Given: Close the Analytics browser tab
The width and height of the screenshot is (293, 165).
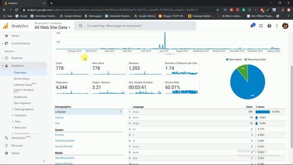Looking at the screenshot, I should [x=44, y=3].
